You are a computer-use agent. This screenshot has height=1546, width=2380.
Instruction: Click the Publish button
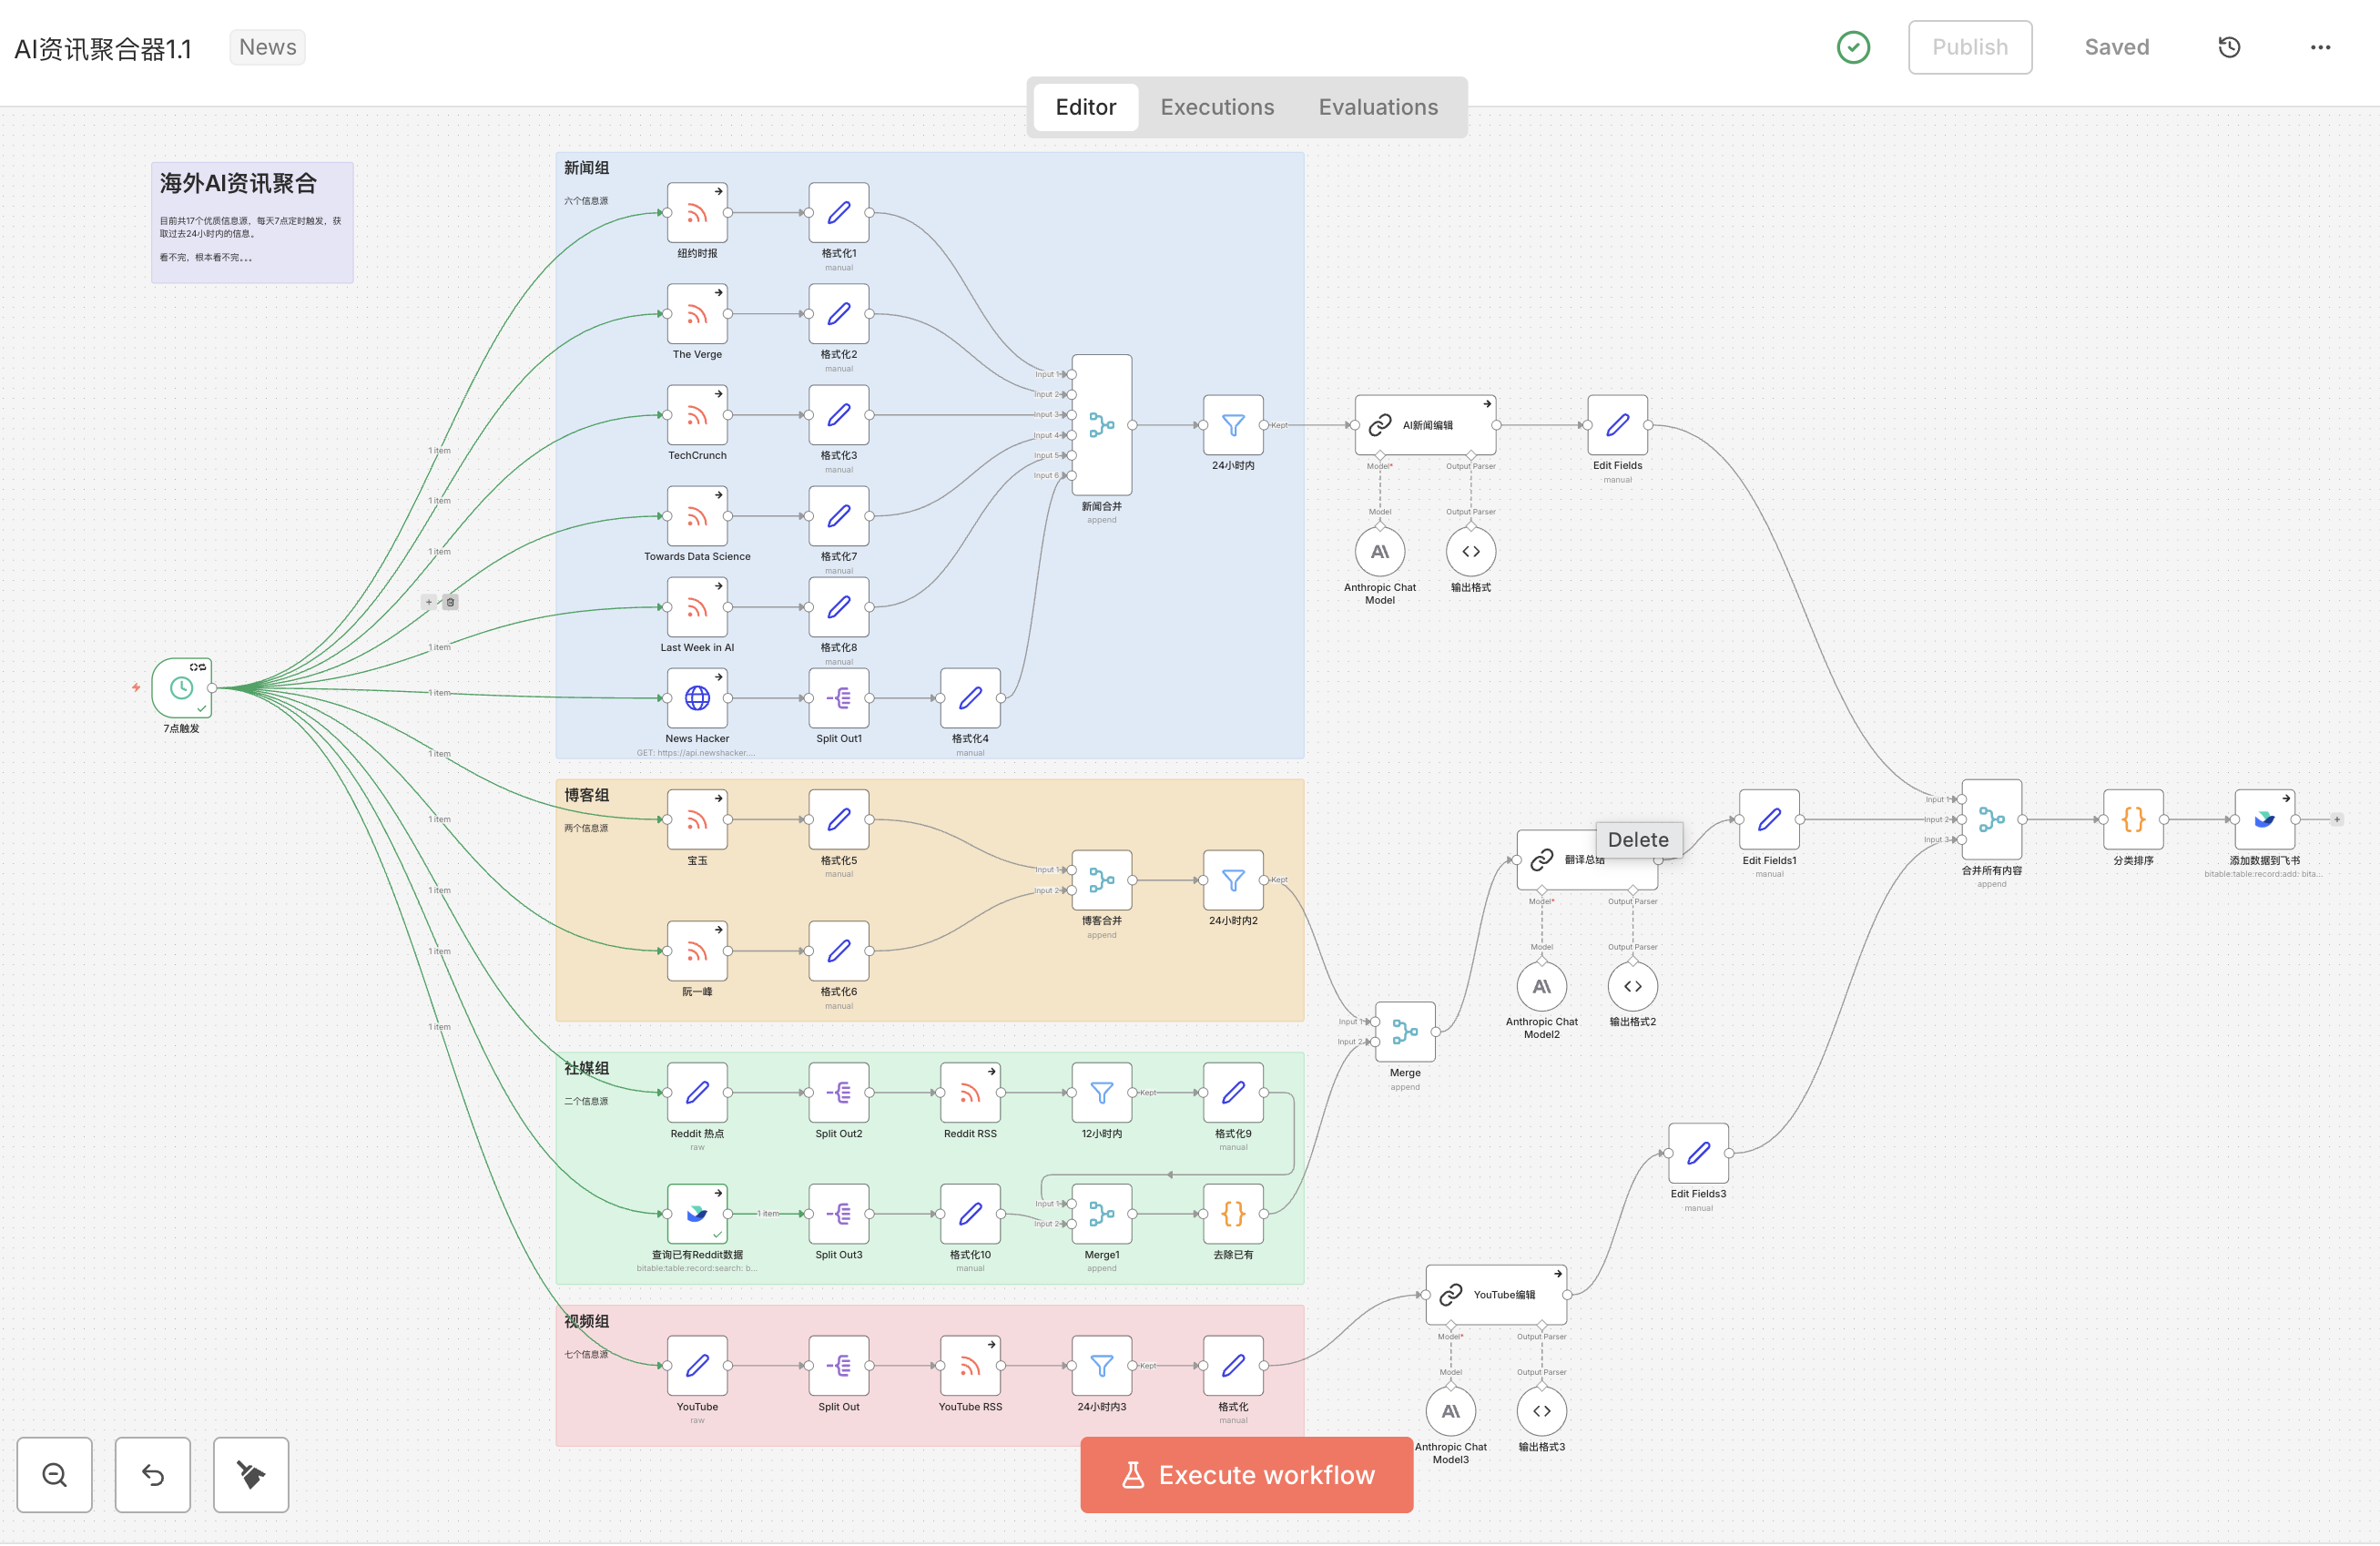pyautogui.click(x=1969, y=47)
